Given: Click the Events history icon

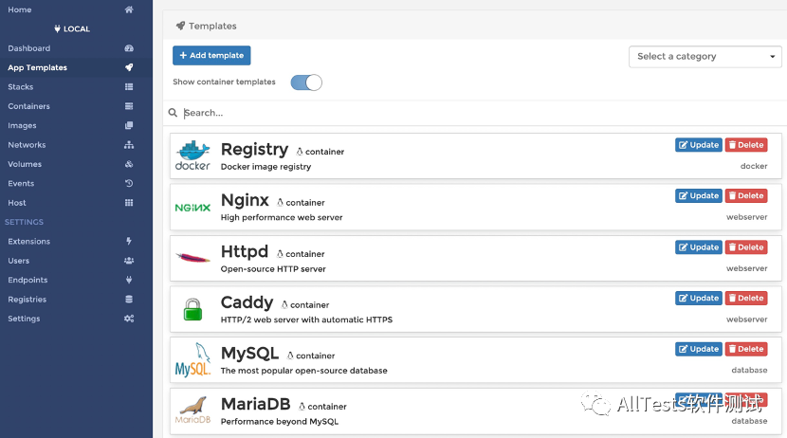Looking at the screenshot, I should 129,183.
